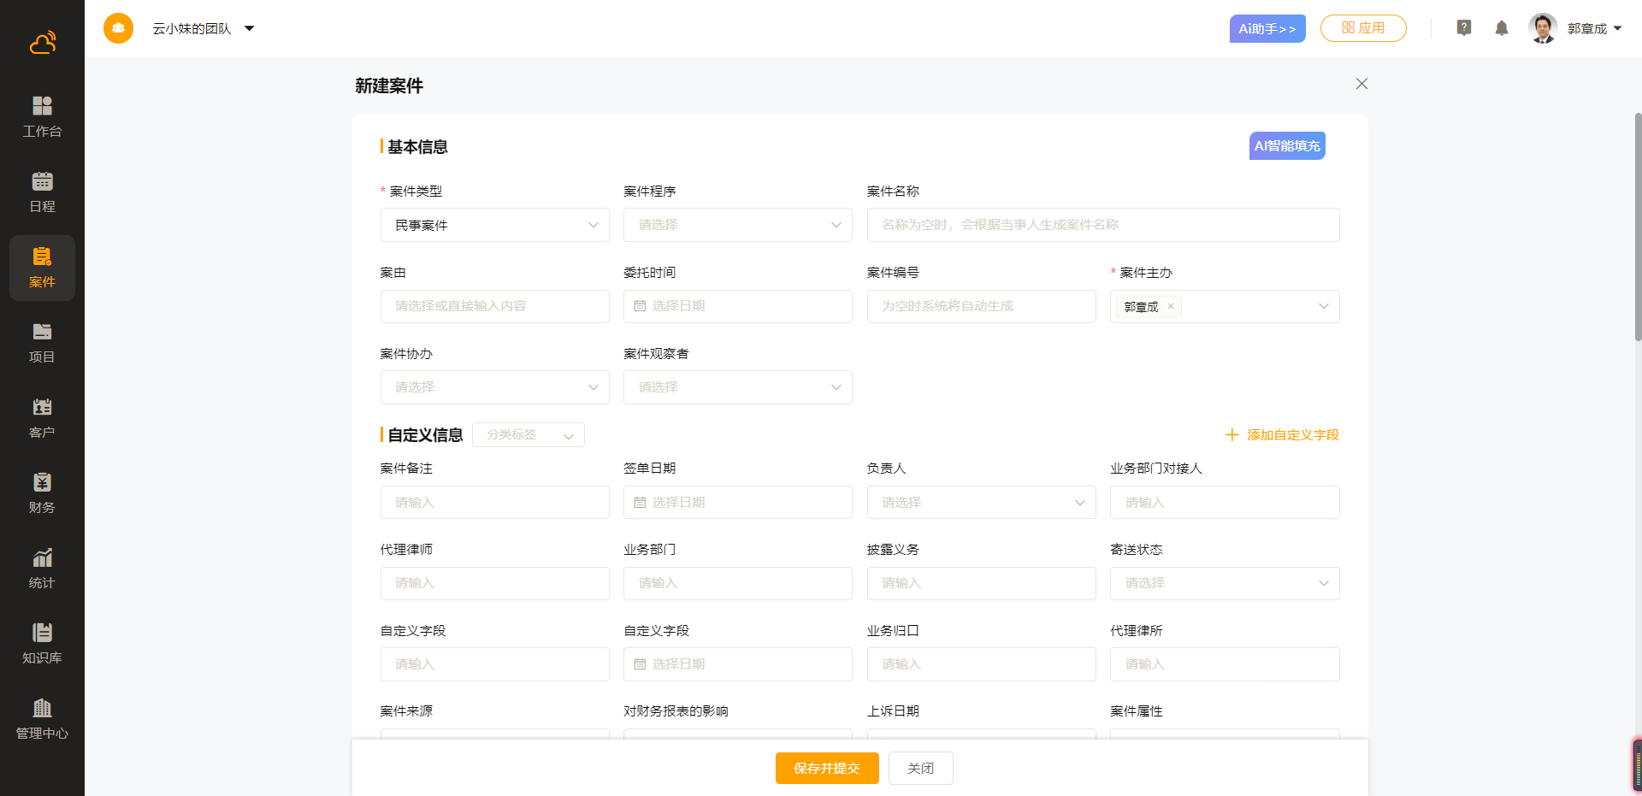Viewport: 1642px width, 796px height.
Task: Go to 日程 calendar in sidebar
Action: 42,192
